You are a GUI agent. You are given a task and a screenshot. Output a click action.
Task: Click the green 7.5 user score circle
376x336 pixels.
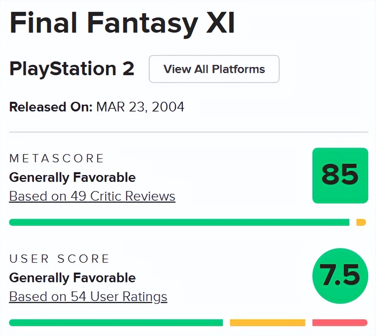click(340, 275)
